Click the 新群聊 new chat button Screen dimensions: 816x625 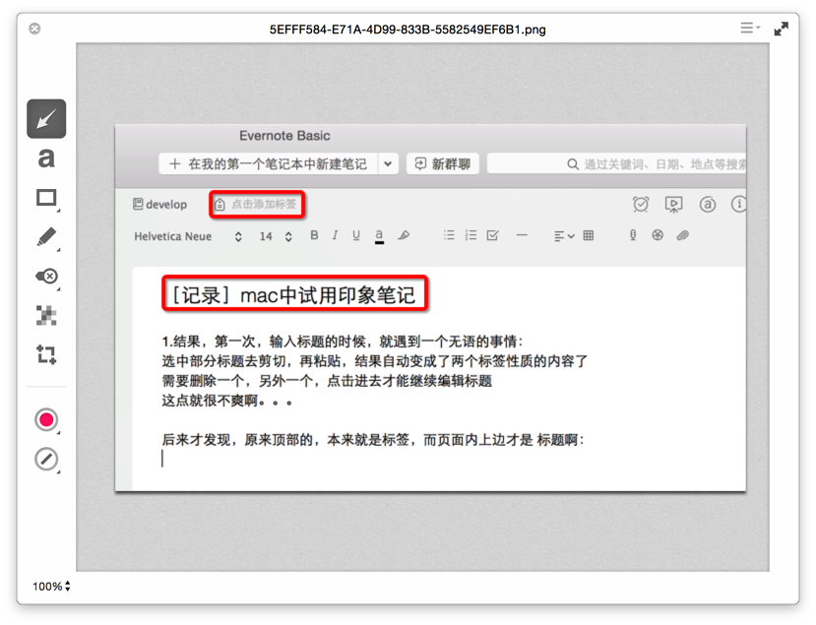[x=442, y=164]
